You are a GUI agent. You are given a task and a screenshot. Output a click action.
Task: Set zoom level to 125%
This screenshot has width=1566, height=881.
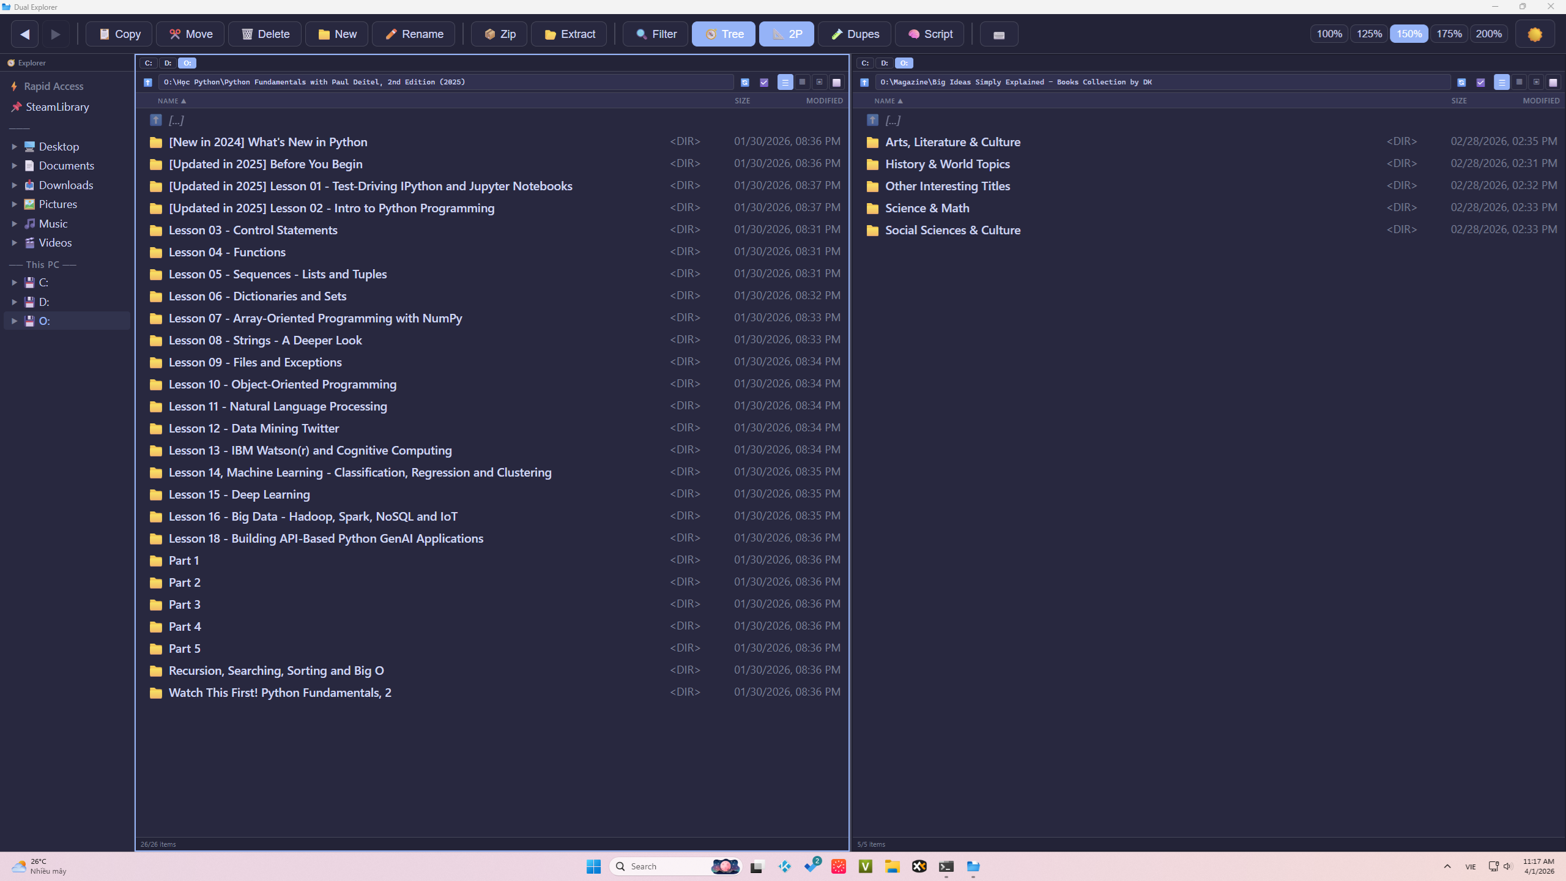tap(1369, 34)
